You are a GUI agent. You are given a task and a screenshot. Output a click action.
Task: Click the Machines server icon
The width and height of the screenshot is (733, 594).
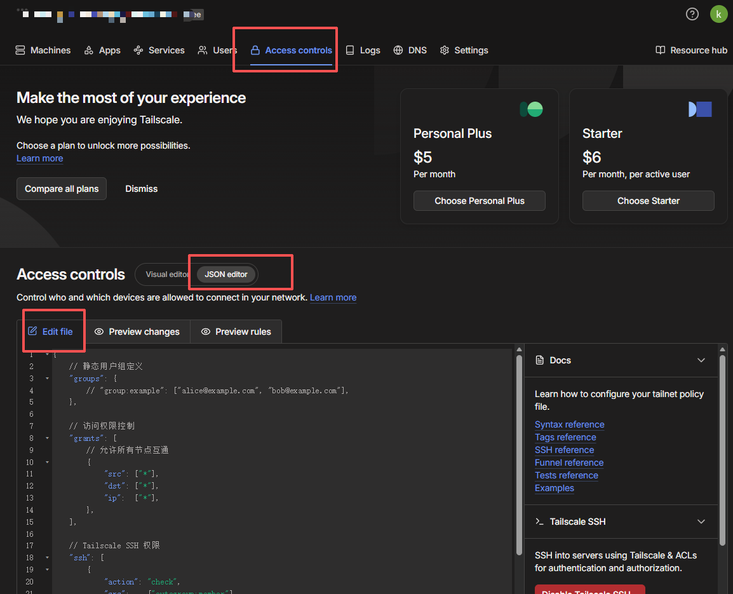click(20, 50)
